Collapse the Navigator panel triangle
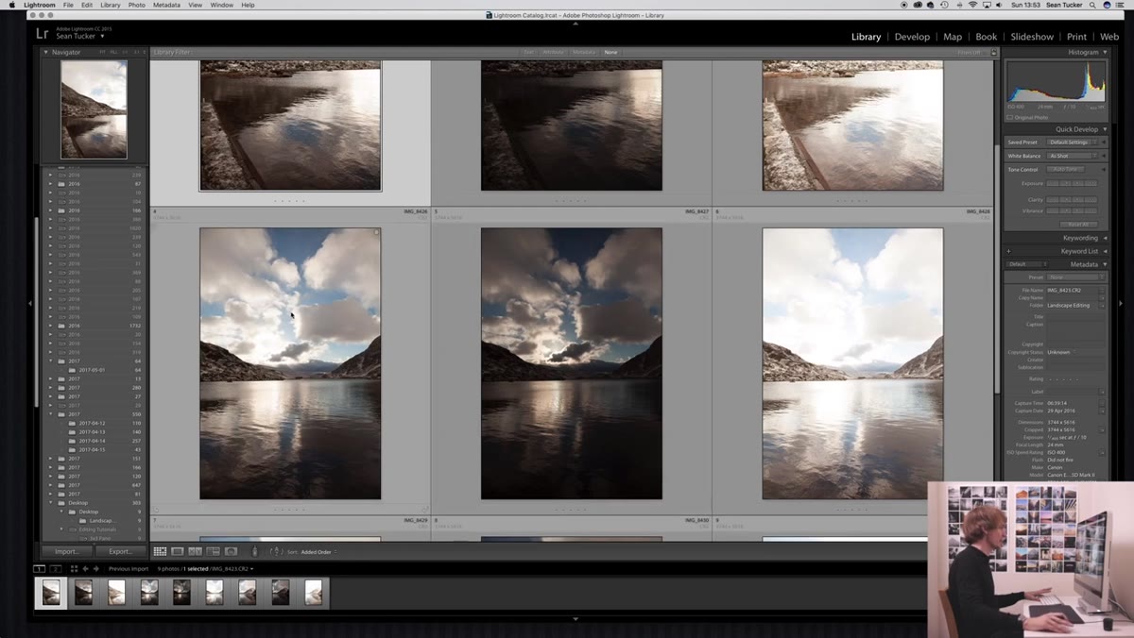1134x638 pixels. point(46,52)
